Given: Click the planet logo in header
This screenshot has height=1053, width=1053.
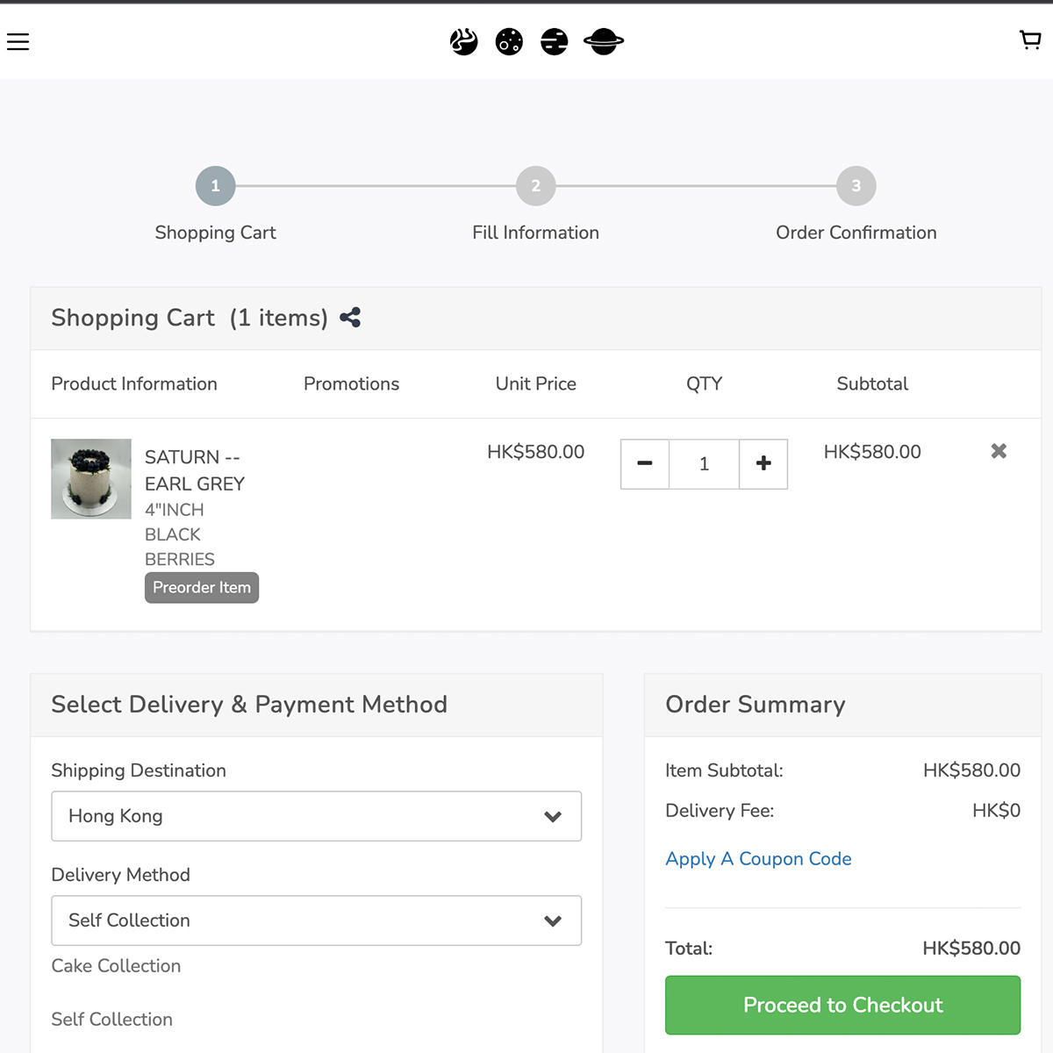Looking at the screenshot, I should click(536, 41).
